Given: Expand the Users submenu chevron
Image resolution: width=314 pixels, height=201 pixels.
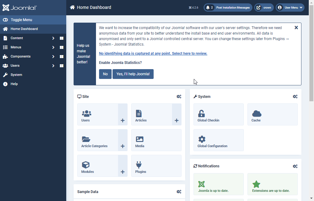Looking at the screenshot, I should 53,66.
